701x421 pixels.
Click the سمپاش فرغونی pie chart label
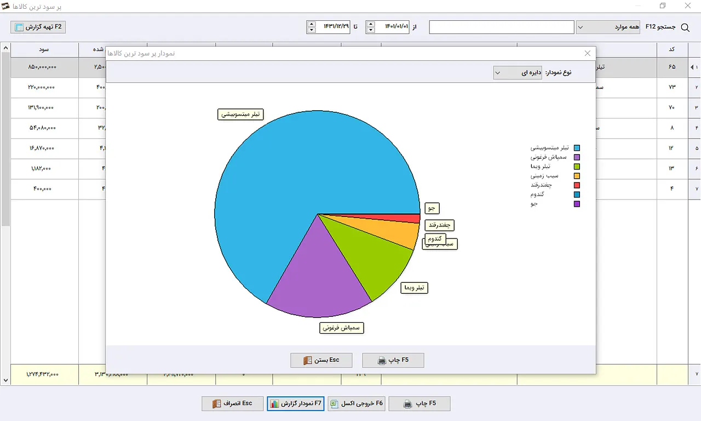(342, 328)
